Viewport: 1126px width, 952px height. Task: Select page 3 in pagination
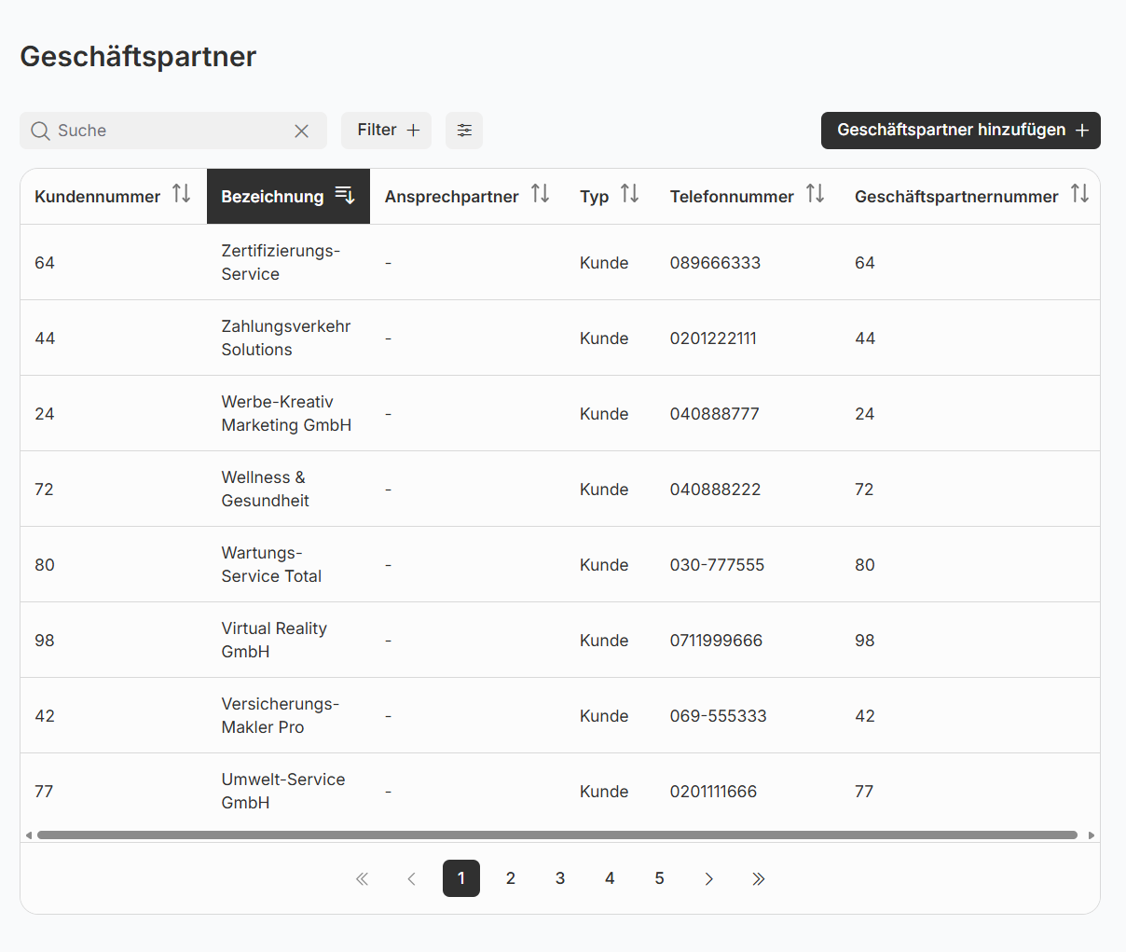(560, 878)
